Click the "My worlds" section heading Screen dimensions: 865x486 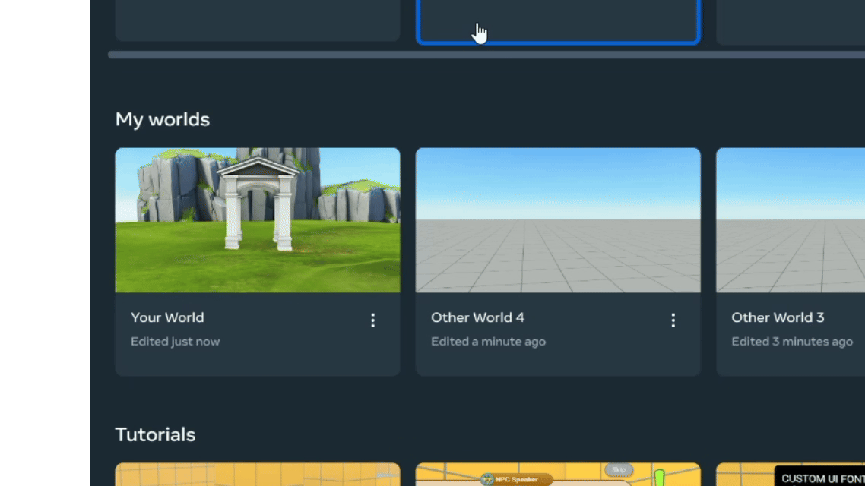point(163,119)
